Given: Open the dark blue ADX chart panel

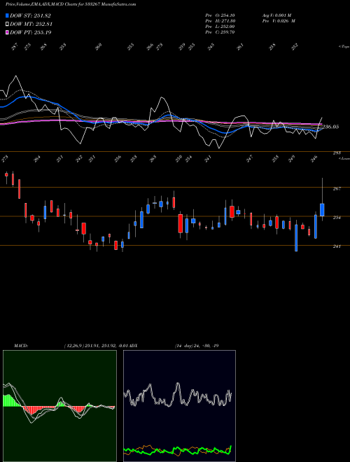Looking at the screenshot, I should tap(179, 406).
